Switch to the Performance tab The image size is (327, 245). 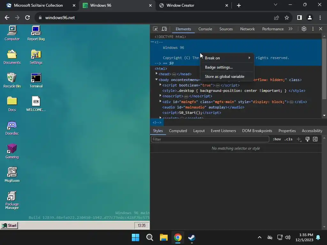coord(273,29)
